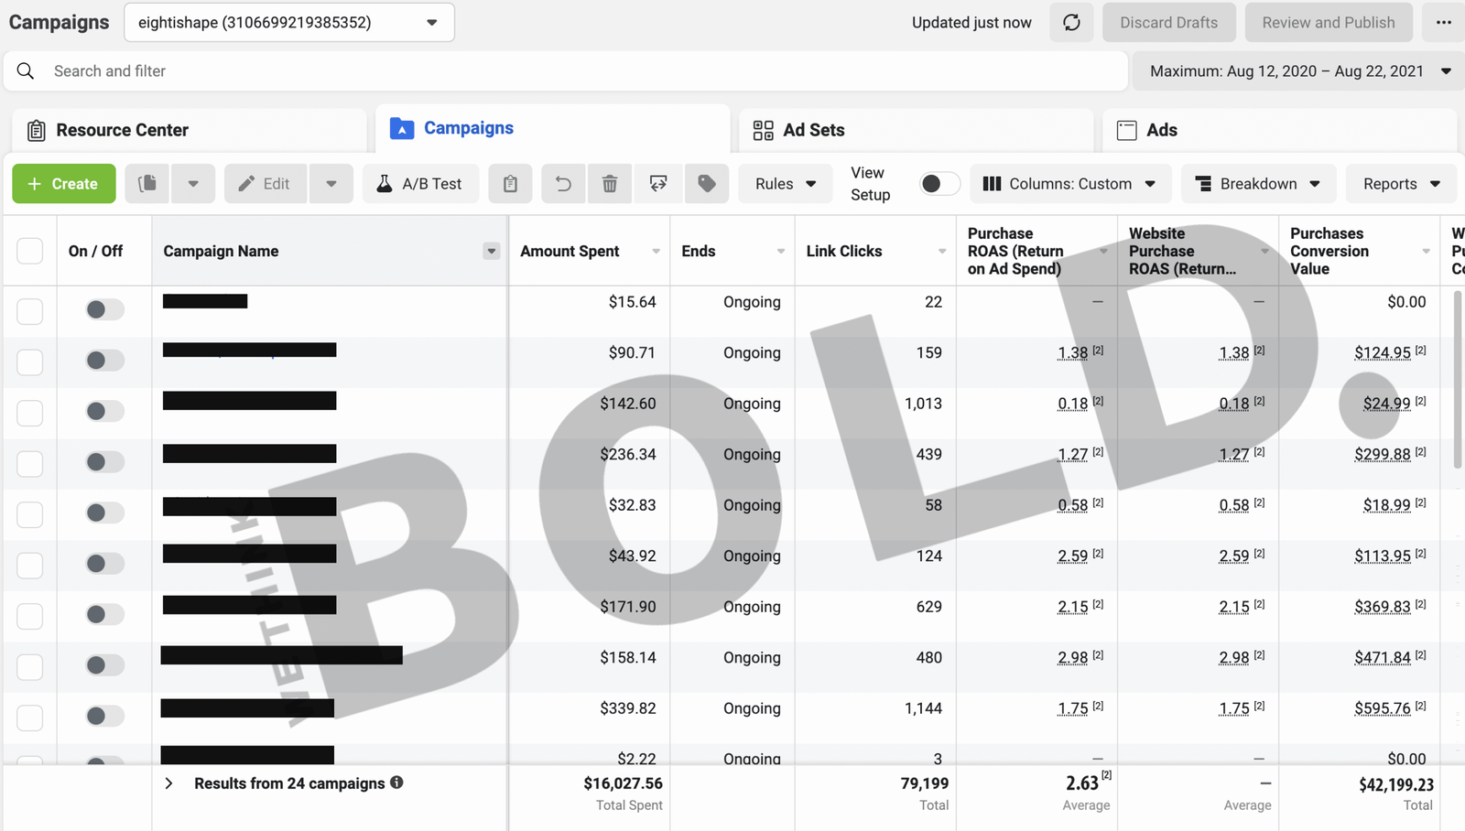Toggle on the $15.64 campaign switch
The height and width of the screenshot is (831, 1465).
pos(103,309)
